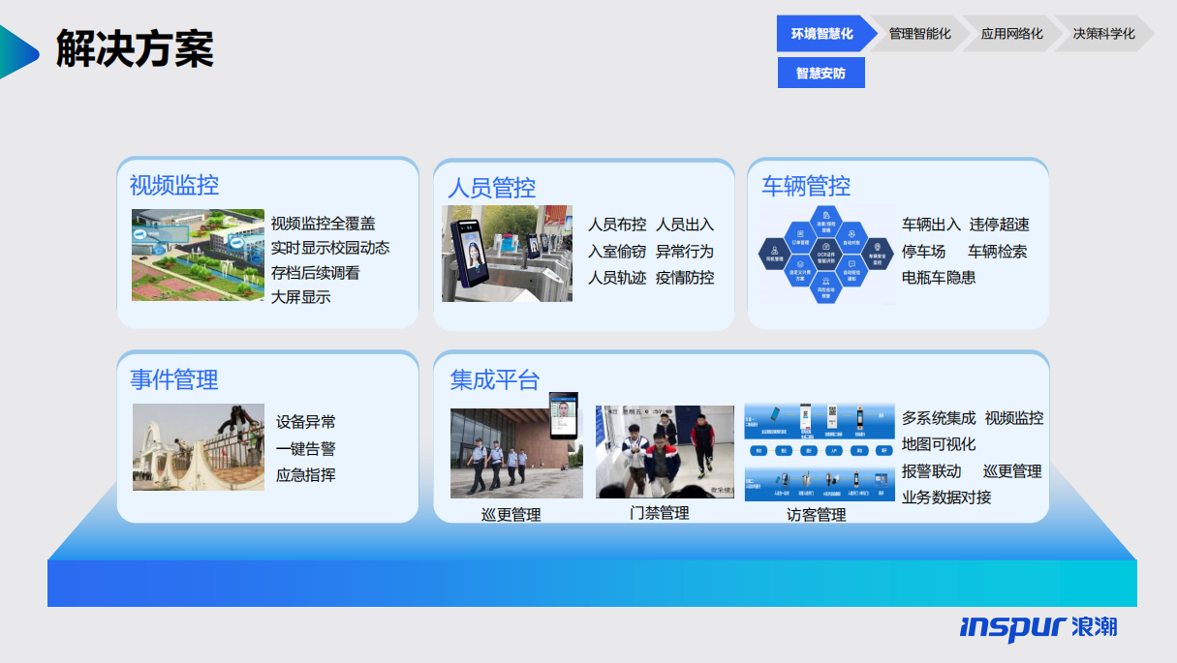Click the 车辆安全监控 hexagon icon
Viewport: 1177px width, 663px height.
tap(877, 255)
